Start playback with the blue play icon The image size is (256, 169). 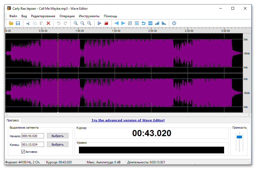tap(99, 23)
